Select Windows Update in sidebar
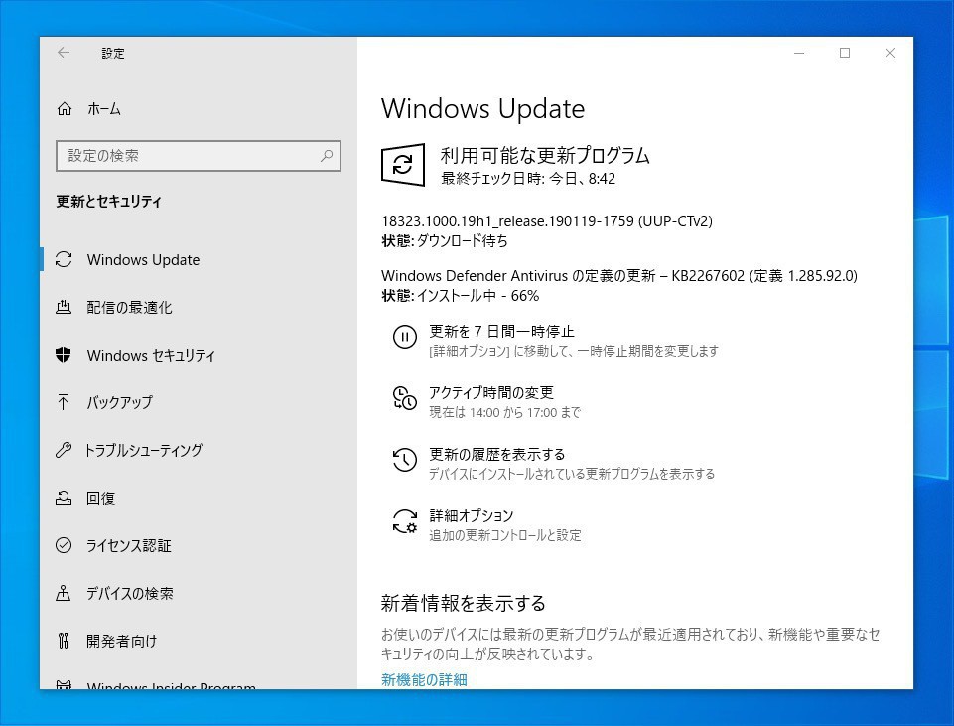 143,260
